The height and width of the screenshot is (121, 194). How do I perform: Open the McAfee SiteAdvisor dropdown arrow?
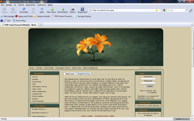click(x=192, y=119)
